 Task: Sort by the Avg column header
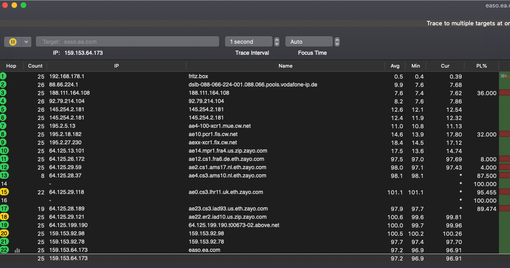(x=395, y=66)
